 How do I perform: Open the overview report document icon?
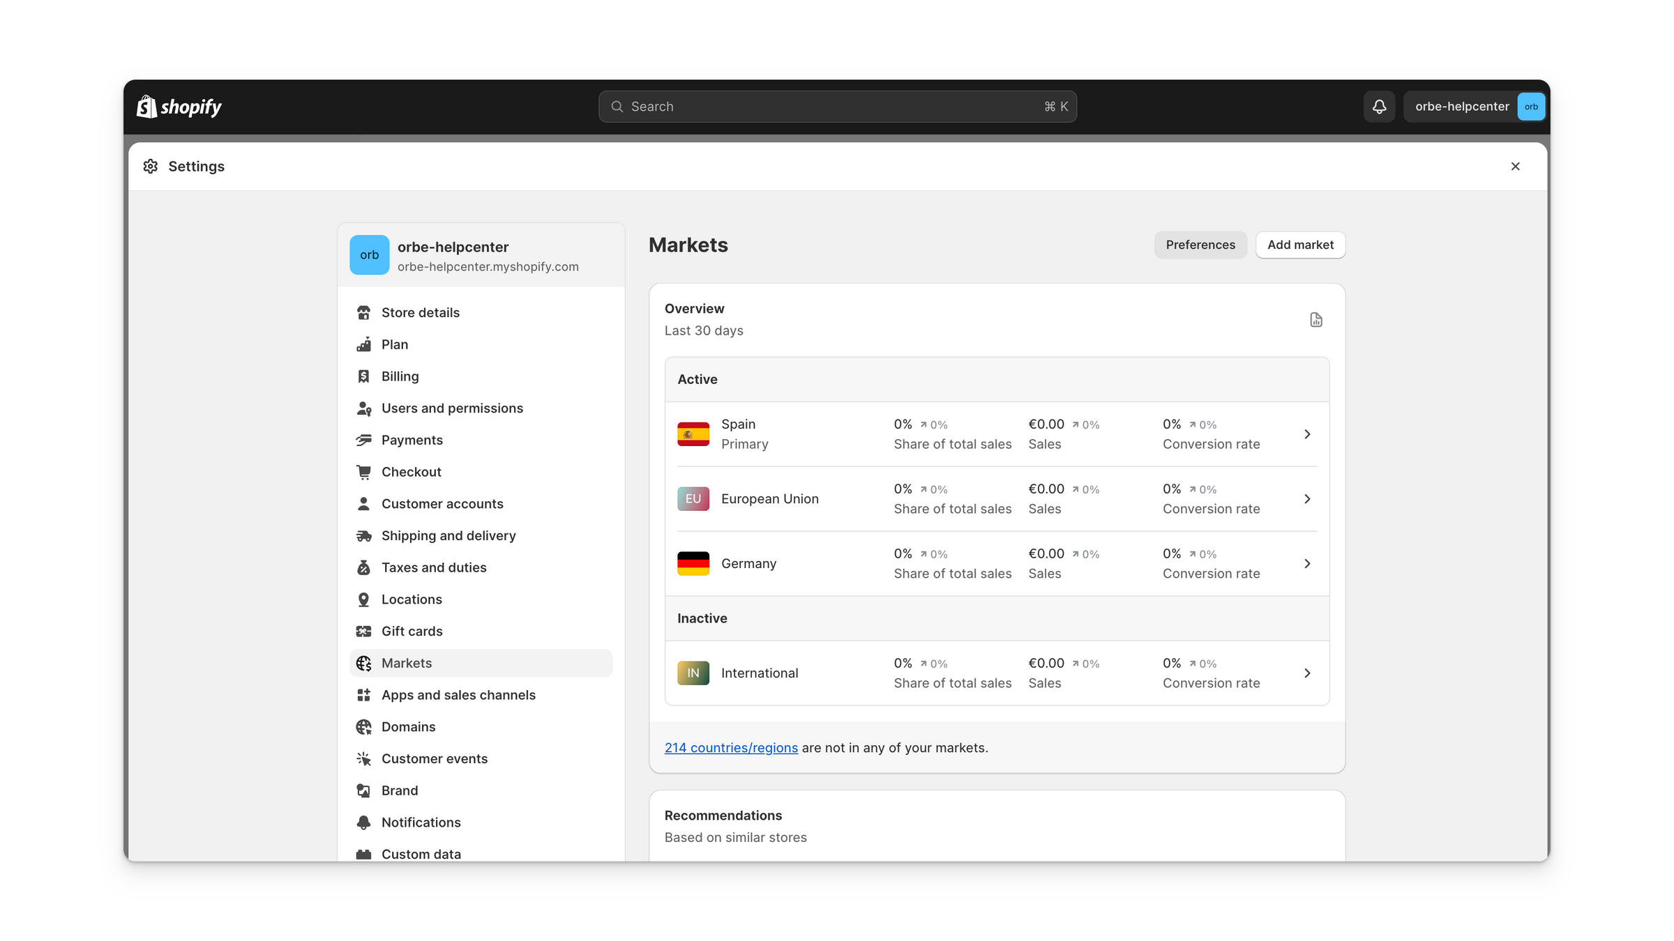tap(1315, 320)
